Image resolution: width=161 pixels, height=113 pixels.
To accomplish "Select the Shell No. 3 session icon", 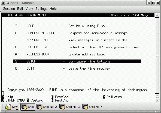I will click(x=62, y=107).
